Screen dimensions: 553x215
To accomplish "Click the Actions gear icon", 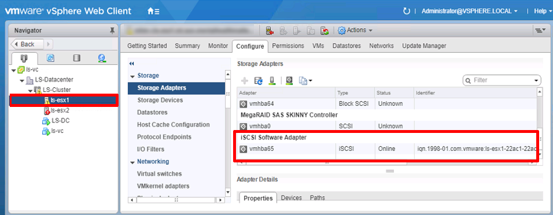I will point(341,31).
